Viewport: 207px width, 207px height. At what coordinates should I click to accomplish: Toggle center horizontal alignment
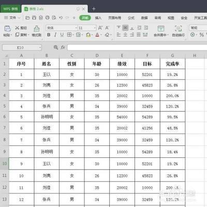[125, 35]
